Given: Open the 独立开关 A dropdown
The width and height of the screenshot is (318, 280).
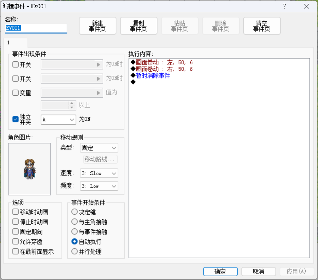Looking at the screenshot, I should click(x=59, y=120).
